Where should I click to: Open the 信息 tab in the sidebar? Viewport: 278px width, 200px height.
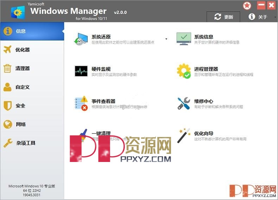(32, 31)
